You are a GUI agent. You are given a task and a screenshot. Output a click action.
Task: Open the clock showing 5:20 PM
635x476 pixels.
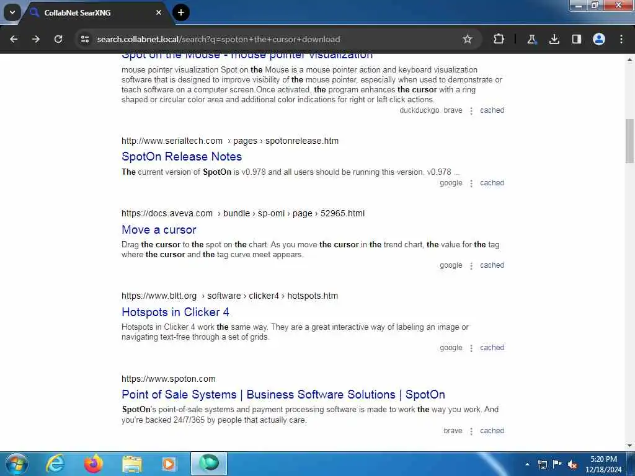pos(603,464)
